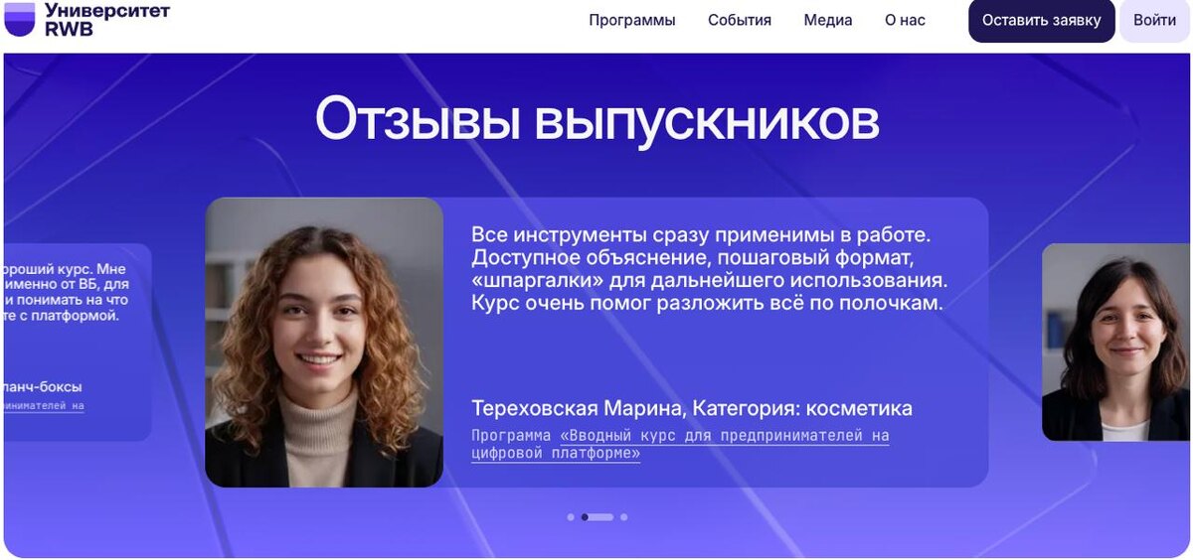Show the previous review card on left
The height and width of the screenshot is (560, 1193).
78,343
